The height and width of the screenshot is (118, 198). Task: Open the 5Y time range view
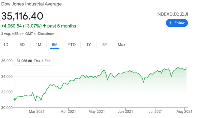[105, 45]
